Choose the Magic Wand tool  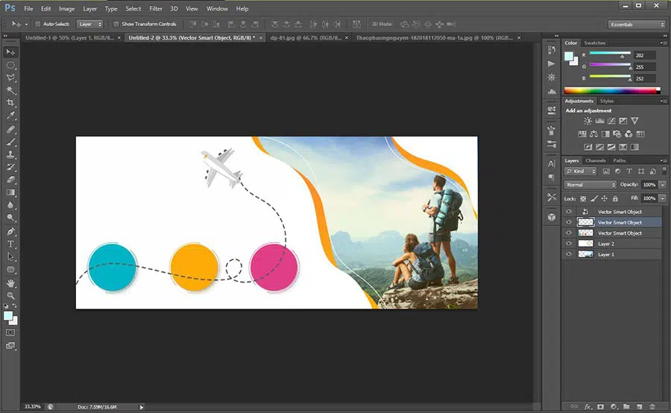pos(10,90)
